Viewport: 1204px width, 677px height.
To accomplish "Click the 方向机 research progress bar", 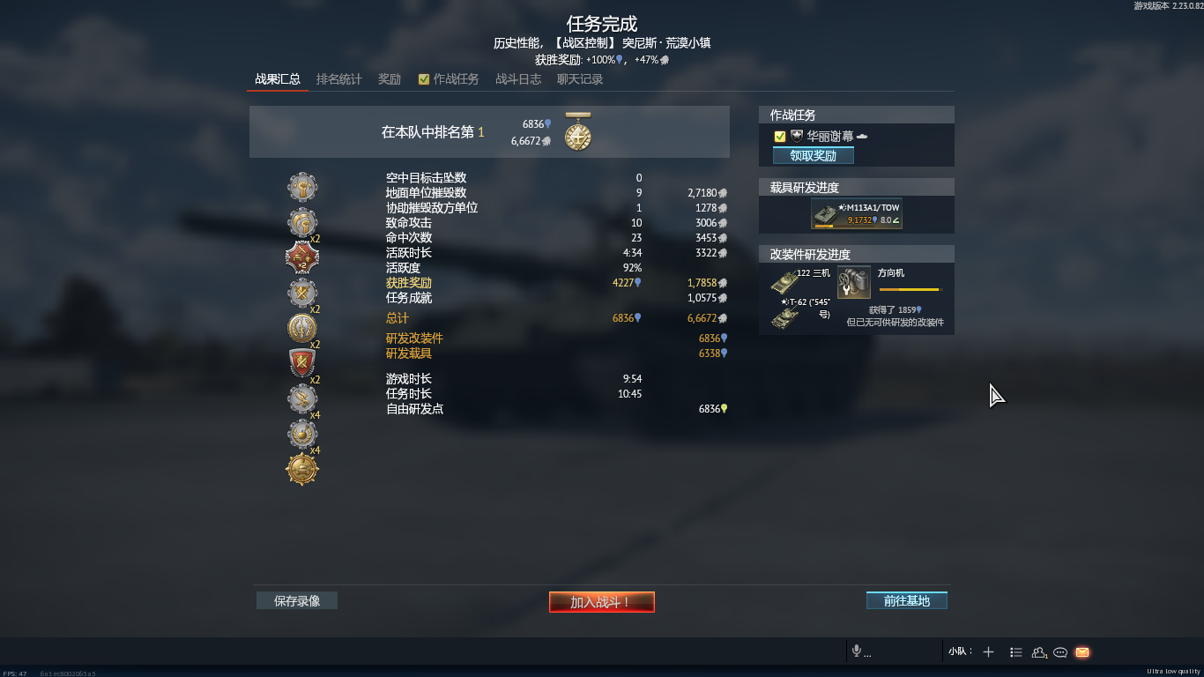I will [910, 289].
